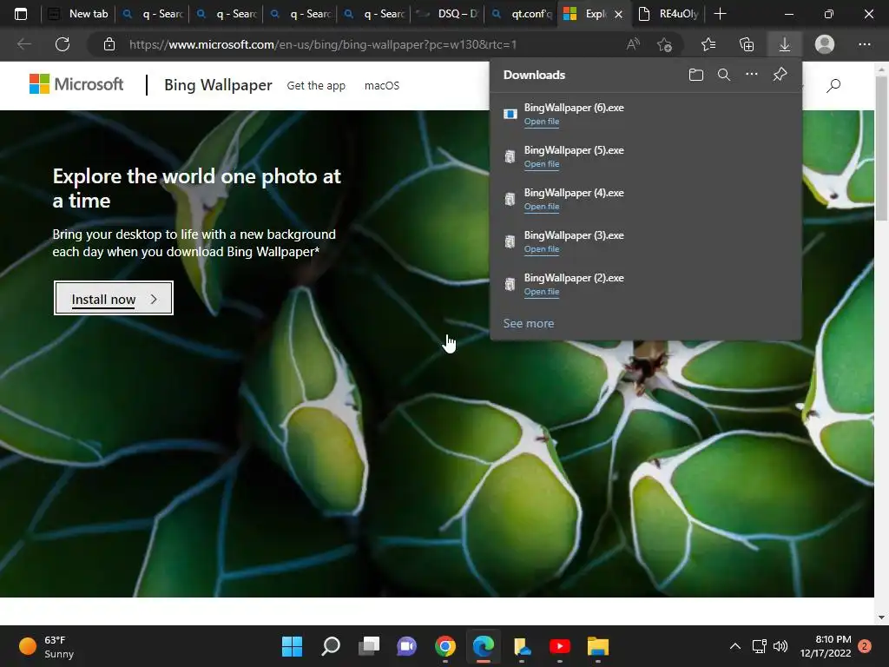Viewport: 889px width, 667px height.
Task: Close the active Explore tab
Action: coord(618,14)
